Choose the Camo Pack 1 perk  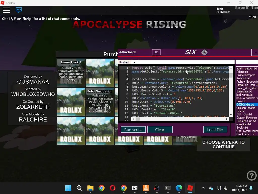pyautogui.click(x=71, y=73)
